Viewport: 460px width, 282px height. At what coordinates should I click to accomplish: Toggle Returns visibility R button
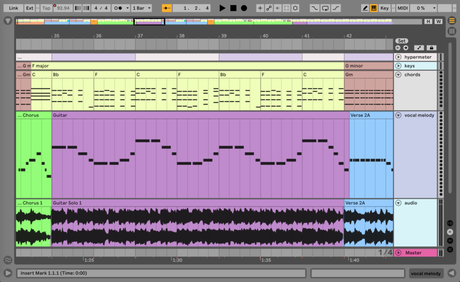click(450, 232)
